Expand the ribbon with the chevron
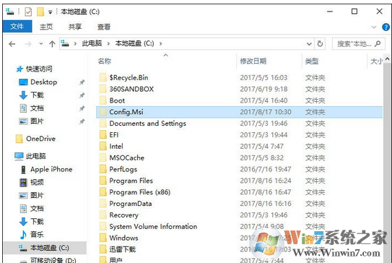This screenshot has height=263, width=392. pyautogui.click(x=374, y=27)
